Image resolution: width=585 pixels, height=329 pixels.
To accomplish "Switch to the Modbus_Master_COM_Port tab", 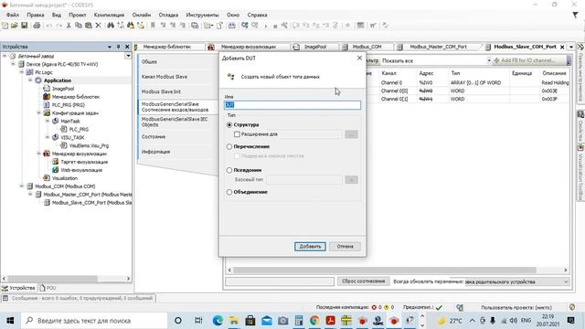I will 438,47.
